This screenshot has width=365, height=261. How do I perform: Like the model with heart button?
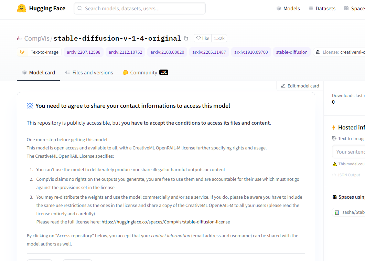(203, 38)
